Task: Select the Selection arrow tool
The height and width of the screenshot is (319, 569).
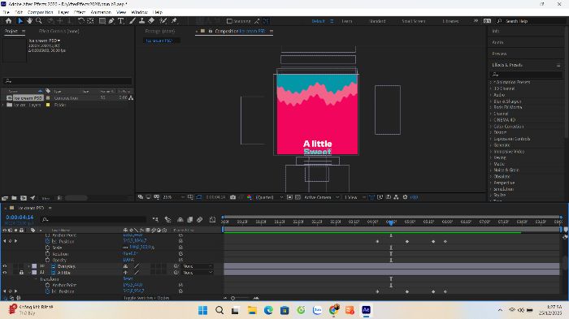Action: pos(20,21)
